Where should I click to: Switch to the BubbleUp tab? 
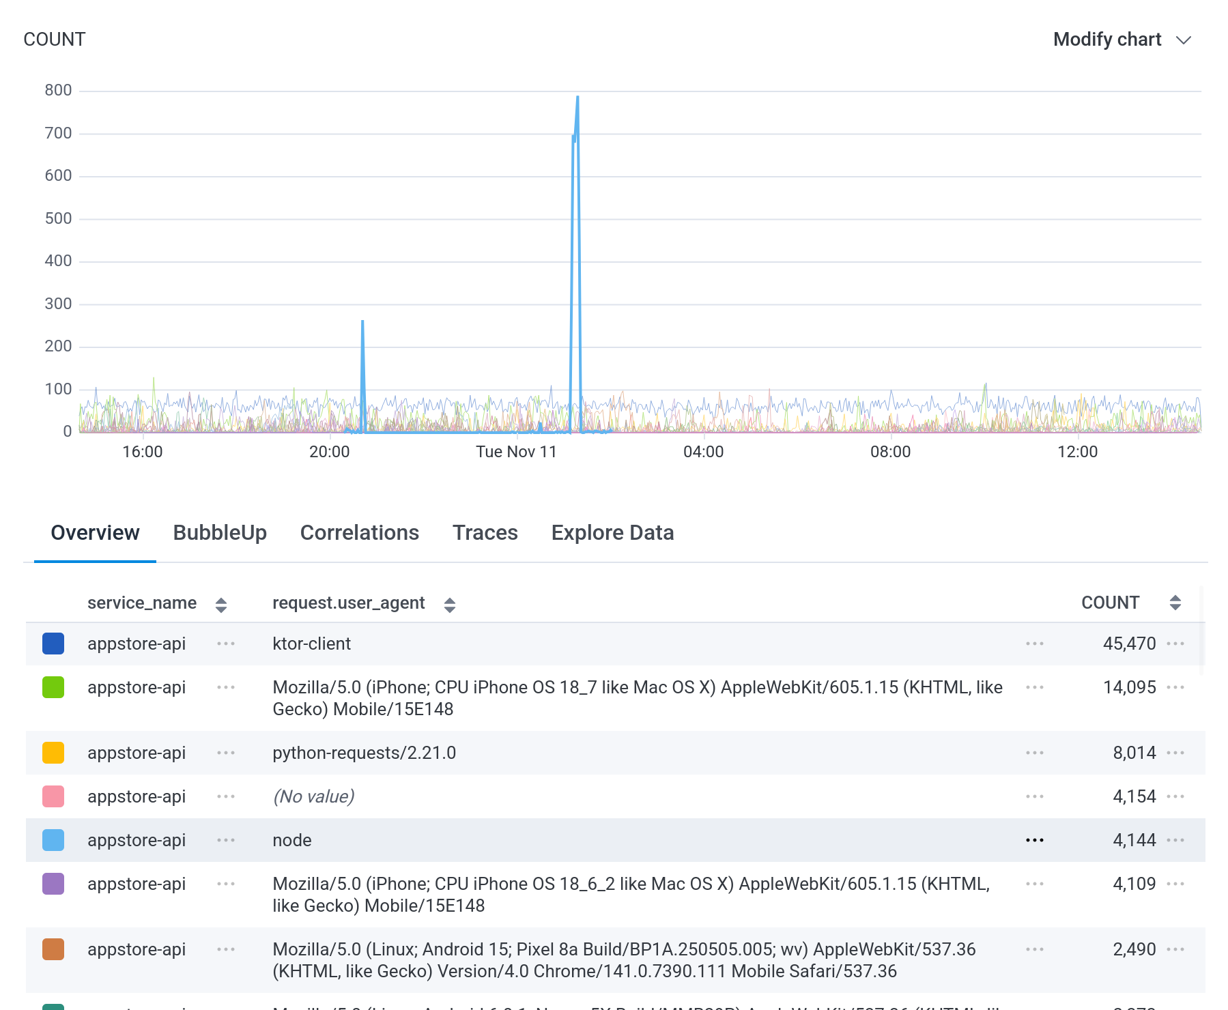[x=220, y=532]
